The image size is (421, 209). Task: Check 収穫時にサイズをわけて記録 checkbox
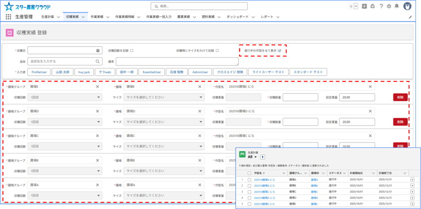(217, 51)
